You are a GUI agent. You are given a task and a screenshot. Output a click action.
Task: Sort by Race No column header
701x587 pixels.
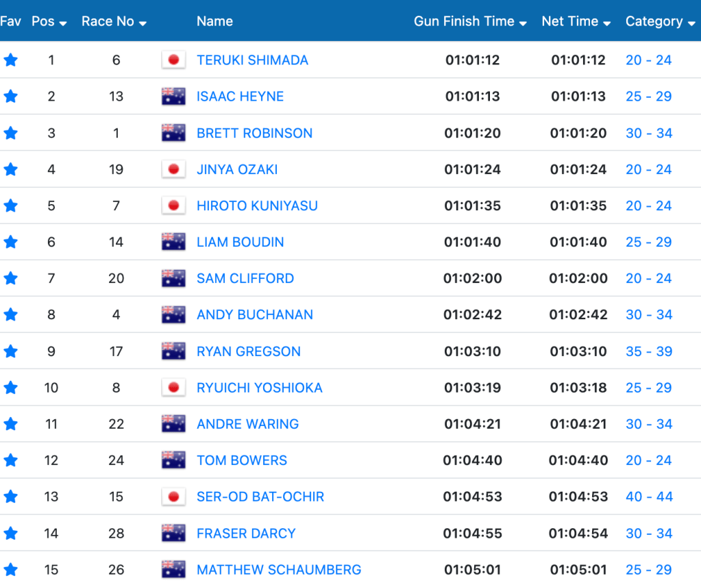114,21
